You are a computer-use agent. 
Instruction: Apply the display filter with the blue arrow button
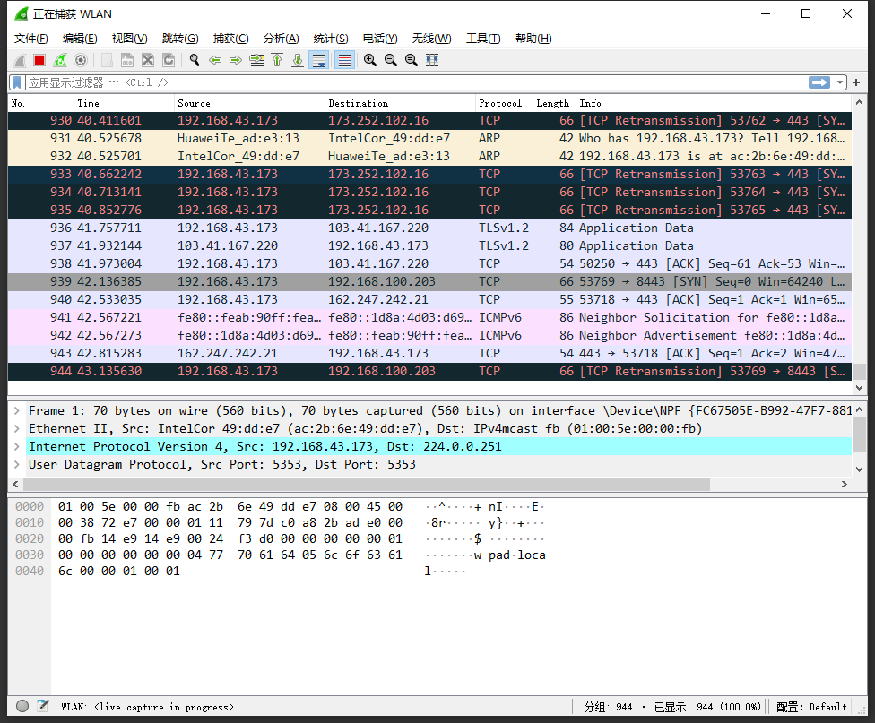[819, 82]
